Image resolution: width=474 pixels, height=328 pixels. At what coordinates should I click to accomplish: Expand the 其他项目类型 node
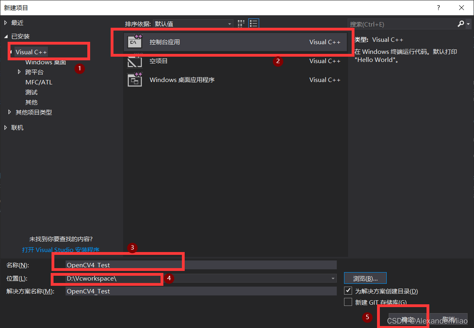coord(9,112)
